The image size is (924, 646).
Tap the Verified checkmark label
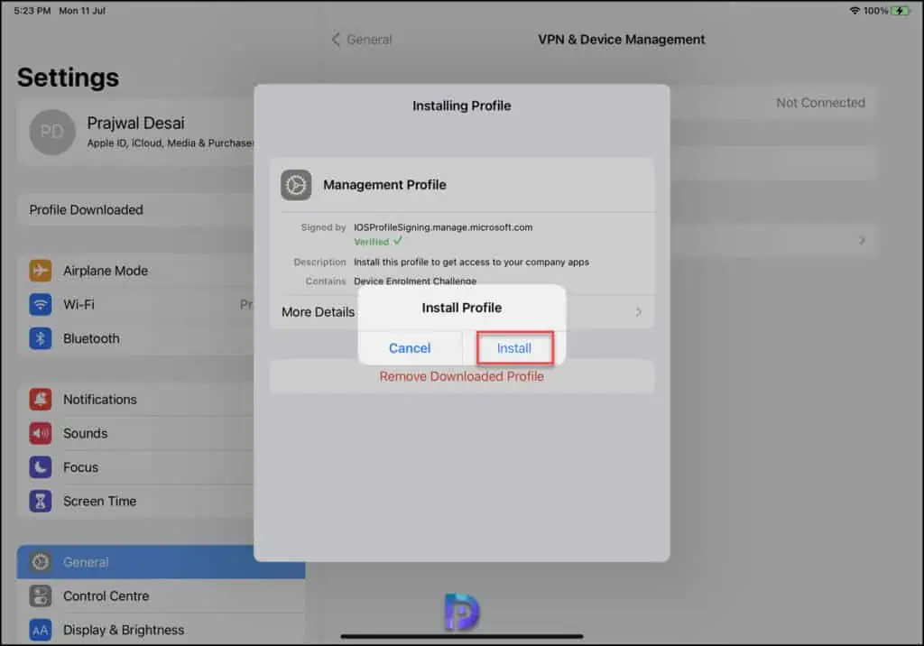click(x=378, y=241)
